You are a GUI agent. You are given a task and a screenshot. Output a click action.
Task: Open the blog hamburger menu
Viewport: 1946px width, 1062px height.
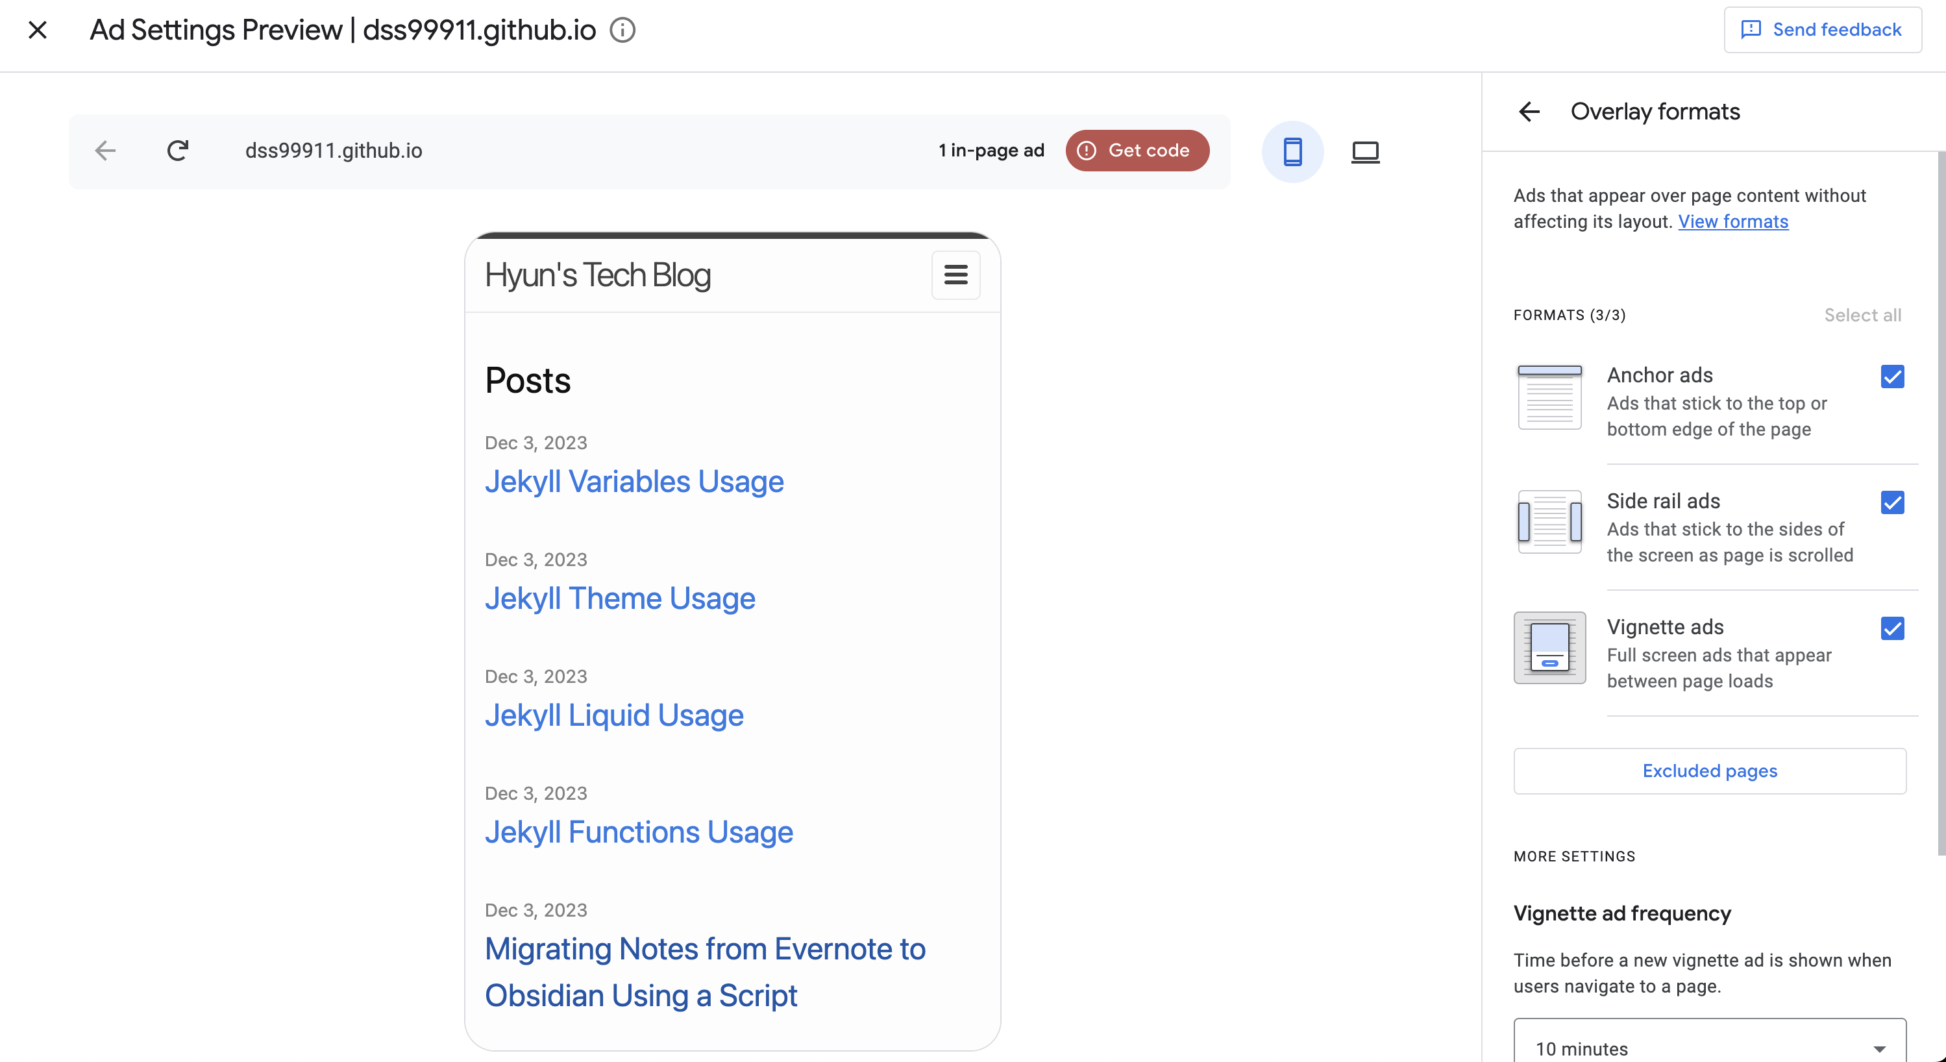click(955, 275)
